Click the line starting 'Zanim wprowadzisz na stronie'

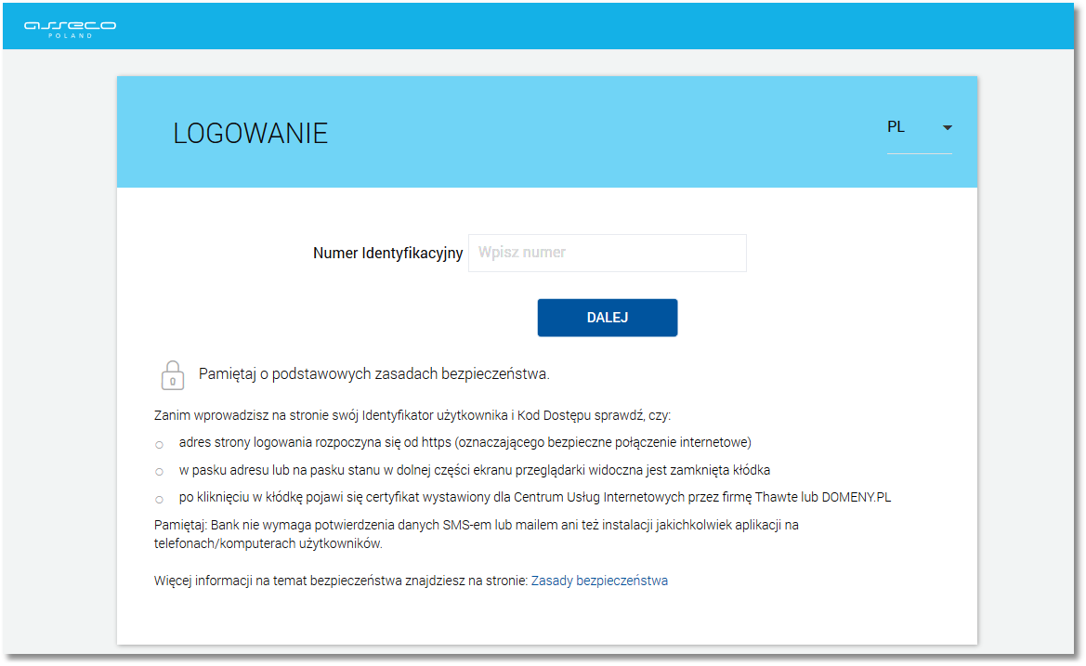point(412,415)
